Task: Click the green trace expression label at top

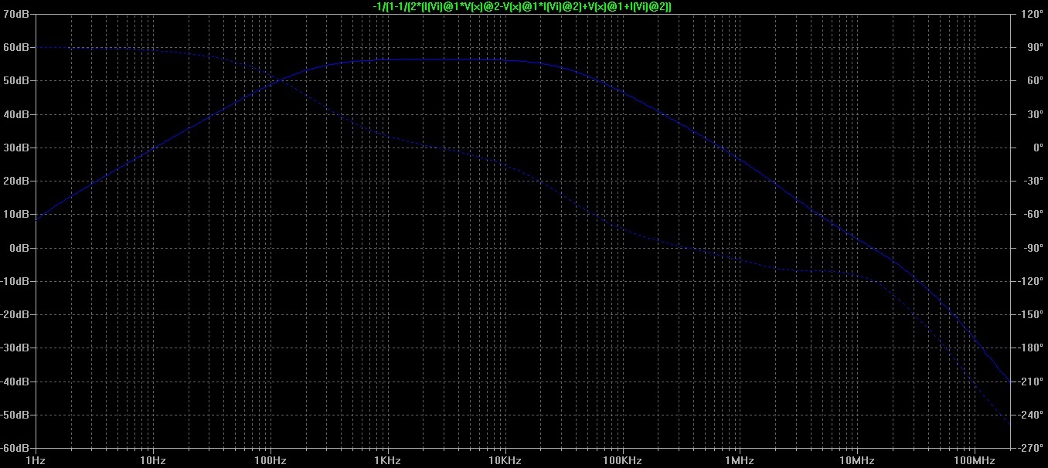Action: point(522,6)
